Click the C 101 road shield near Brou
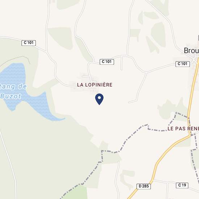 pos(182,64)
